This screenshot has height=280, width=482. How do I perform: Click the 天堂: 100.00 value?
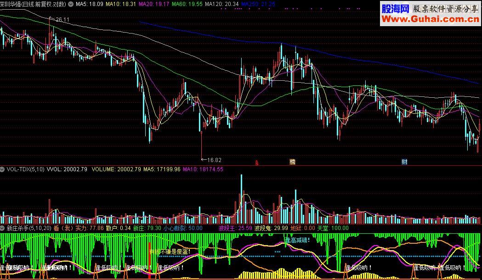click(x=333, y=228)
